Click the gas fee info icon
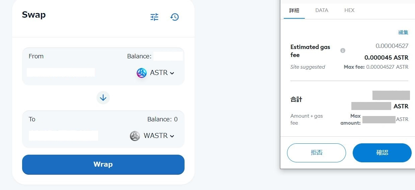 click(343, 51)
